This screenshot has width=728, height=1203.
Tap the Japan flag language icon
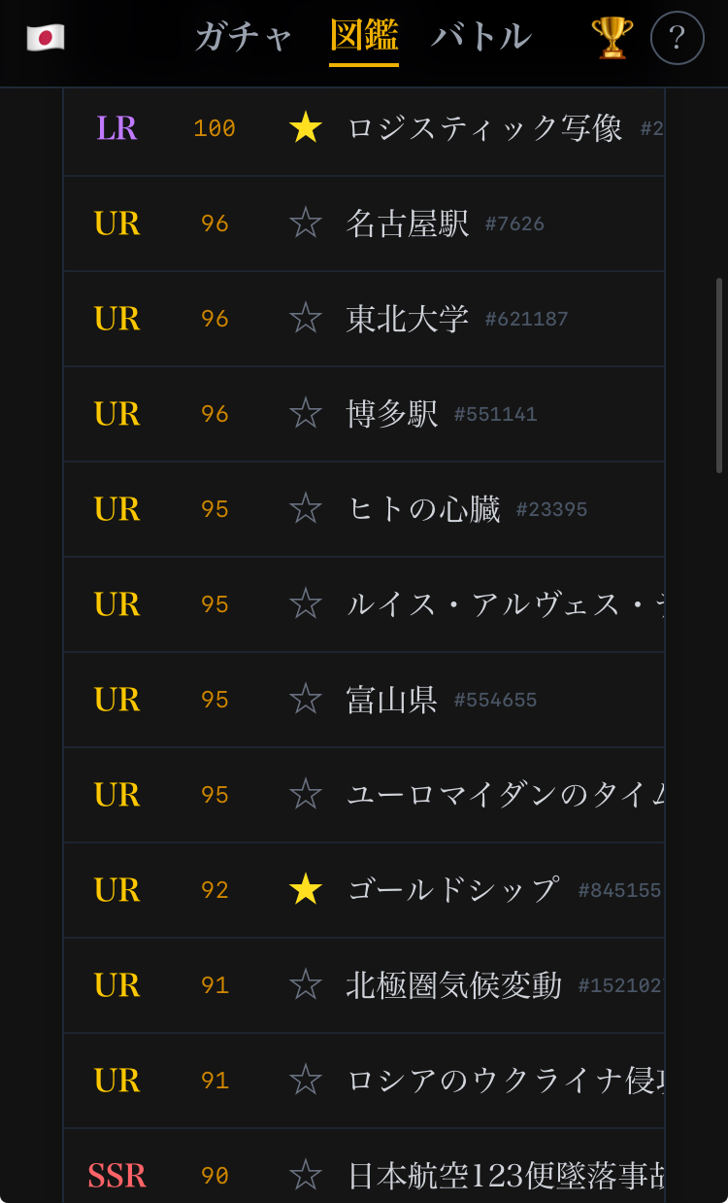coord(46,38)
